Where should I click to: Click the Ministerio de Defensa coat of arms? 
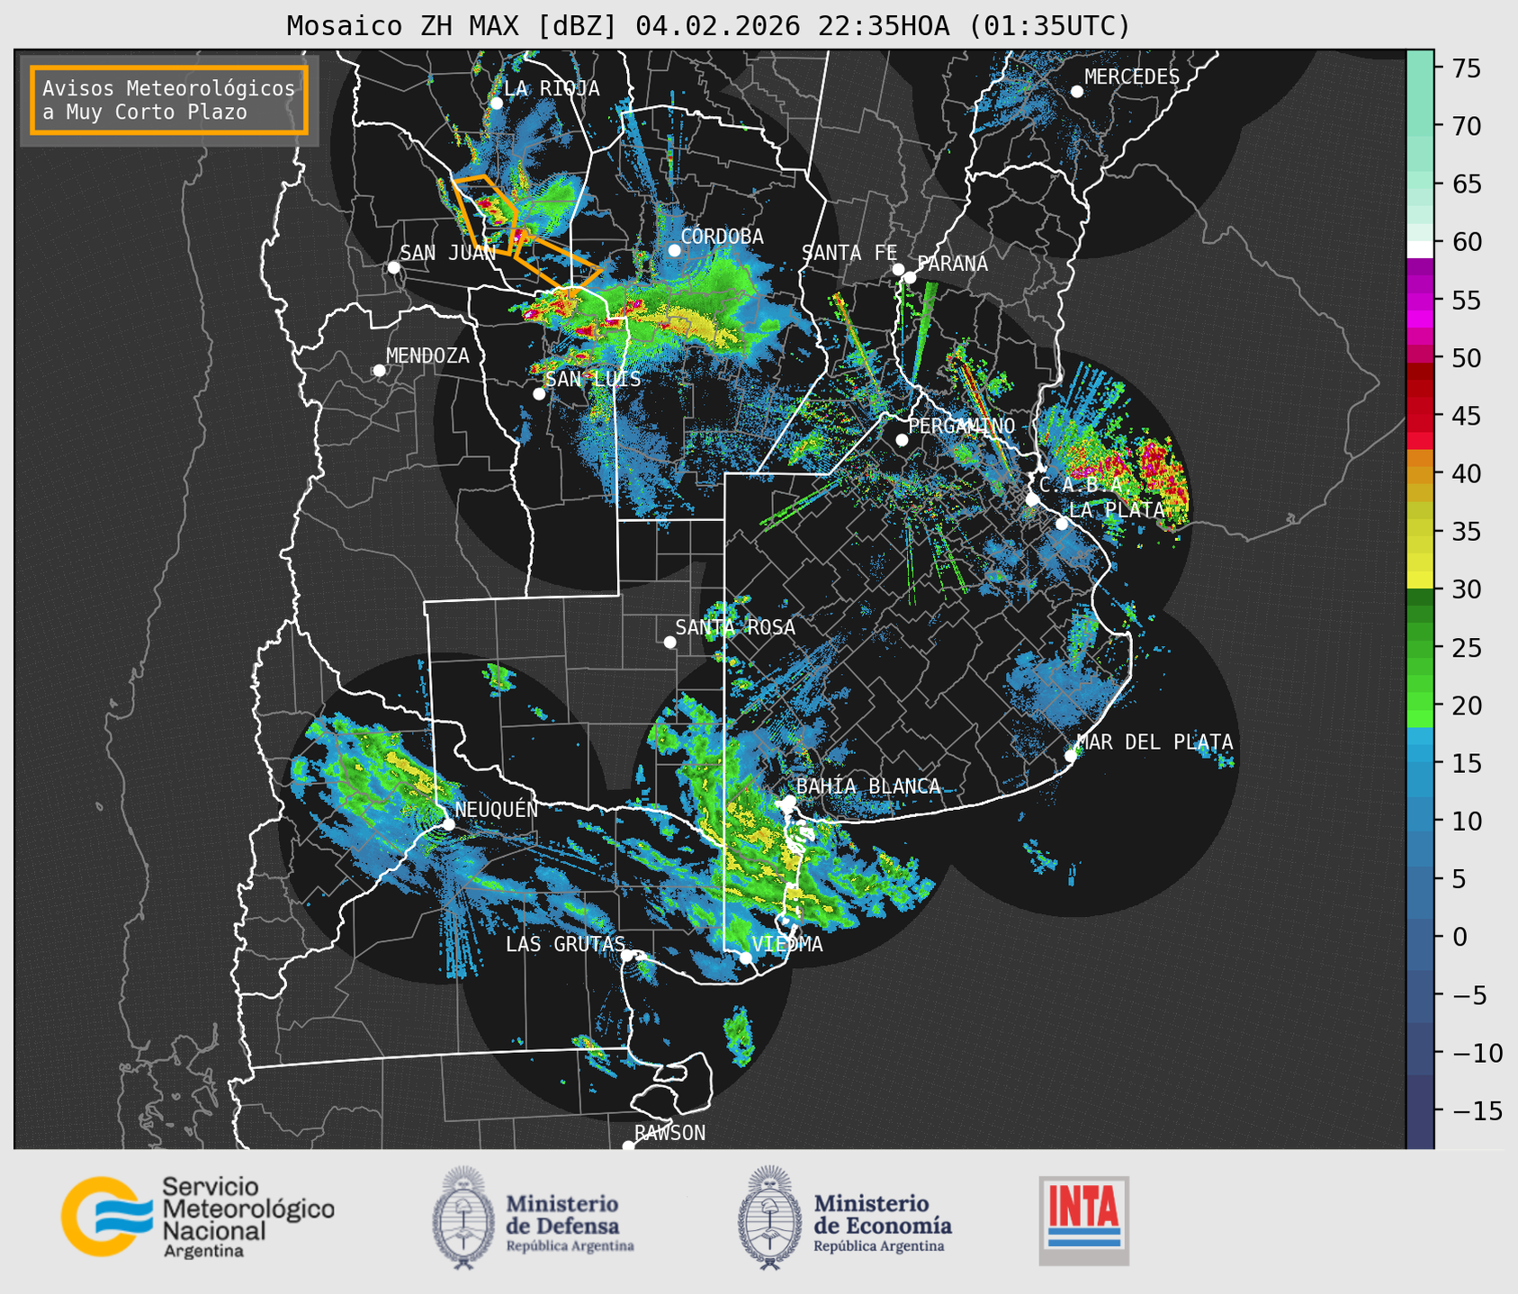pos(463,1217)
